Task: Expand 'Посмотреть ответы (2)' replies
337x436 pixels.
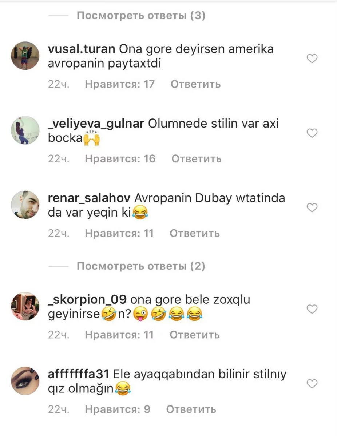Action: (x=141, y=266)
